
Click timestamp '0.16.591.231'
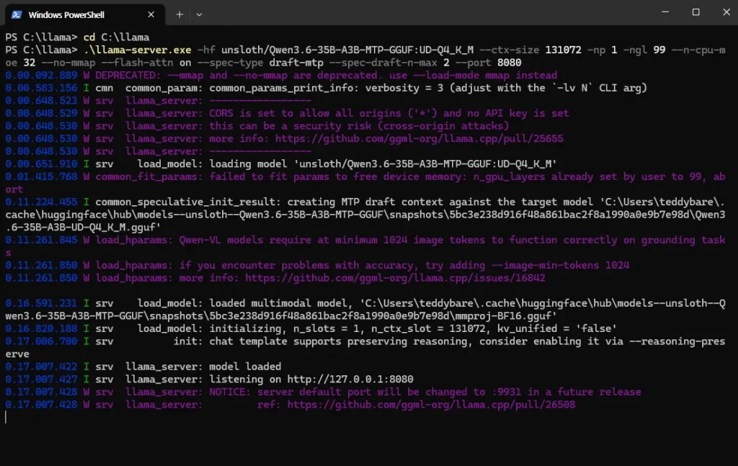(41, 303)
